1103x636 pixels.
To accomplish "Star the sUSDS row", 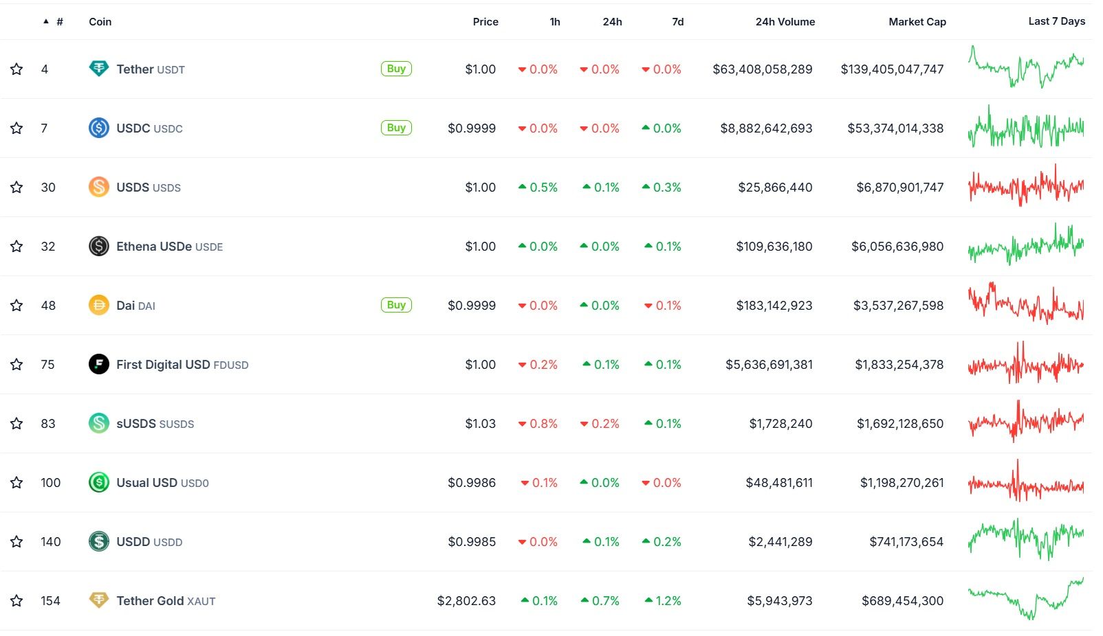I will [17, 423].
